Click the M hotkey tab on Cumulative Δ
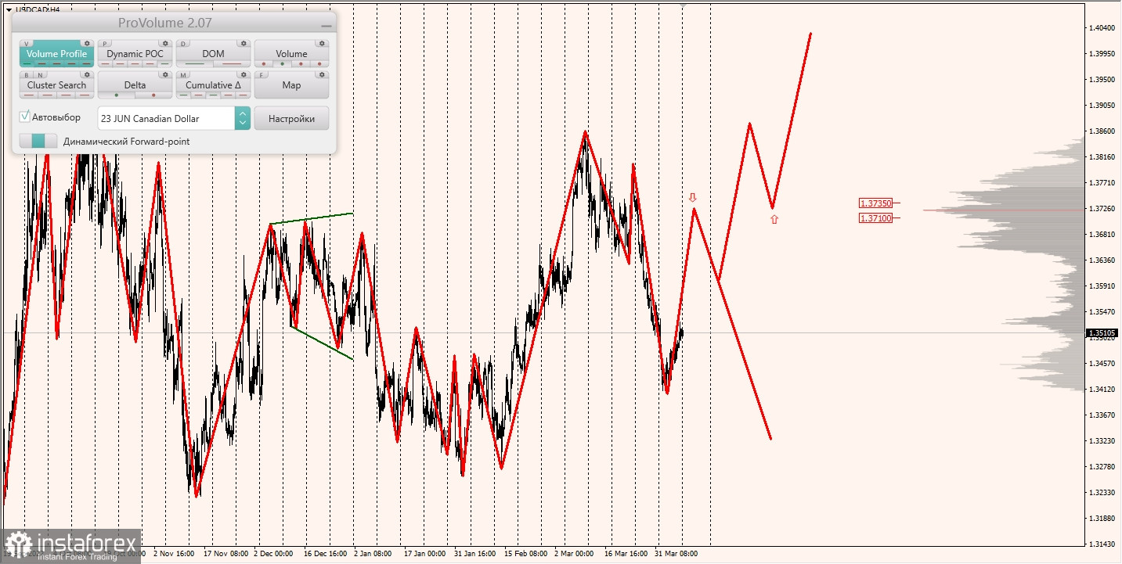Screen dimensions: 1122x564 183,75
